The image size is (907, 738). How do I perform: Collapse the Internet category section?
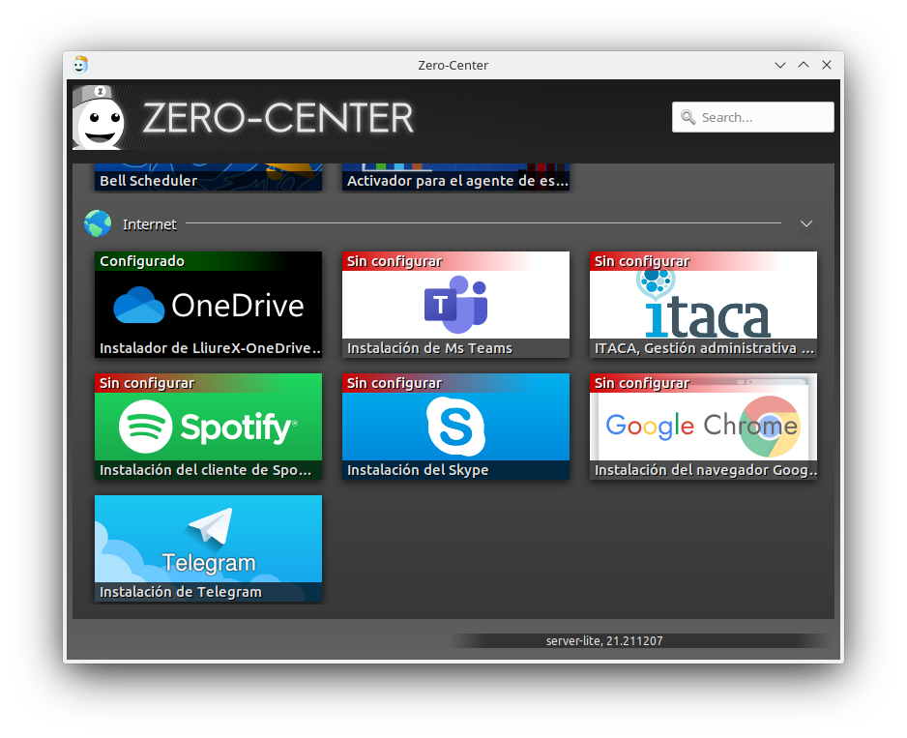[806, 224]
